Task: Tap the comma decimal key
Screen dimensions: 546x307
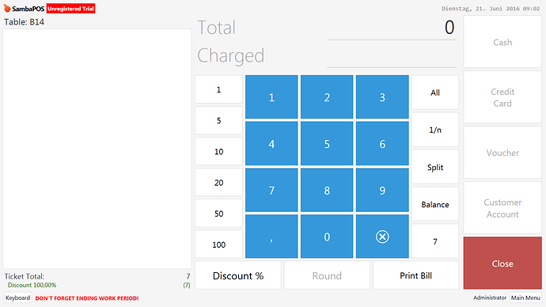Action: 271,237
